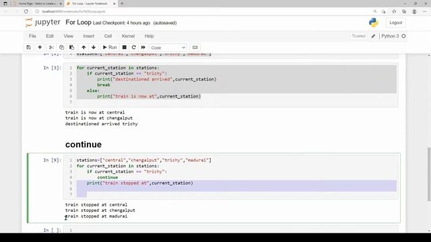431x242 pixels.
Task: Click the In [9] cell prompt
Action: pyautogui.click(x=53, y=160)
